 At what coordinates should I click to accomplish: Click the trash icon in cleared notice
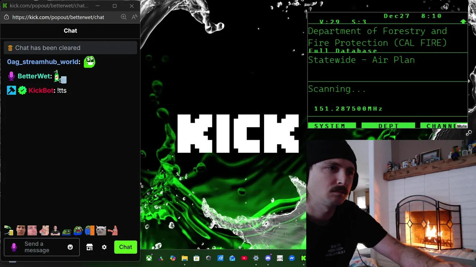[10, 48]
